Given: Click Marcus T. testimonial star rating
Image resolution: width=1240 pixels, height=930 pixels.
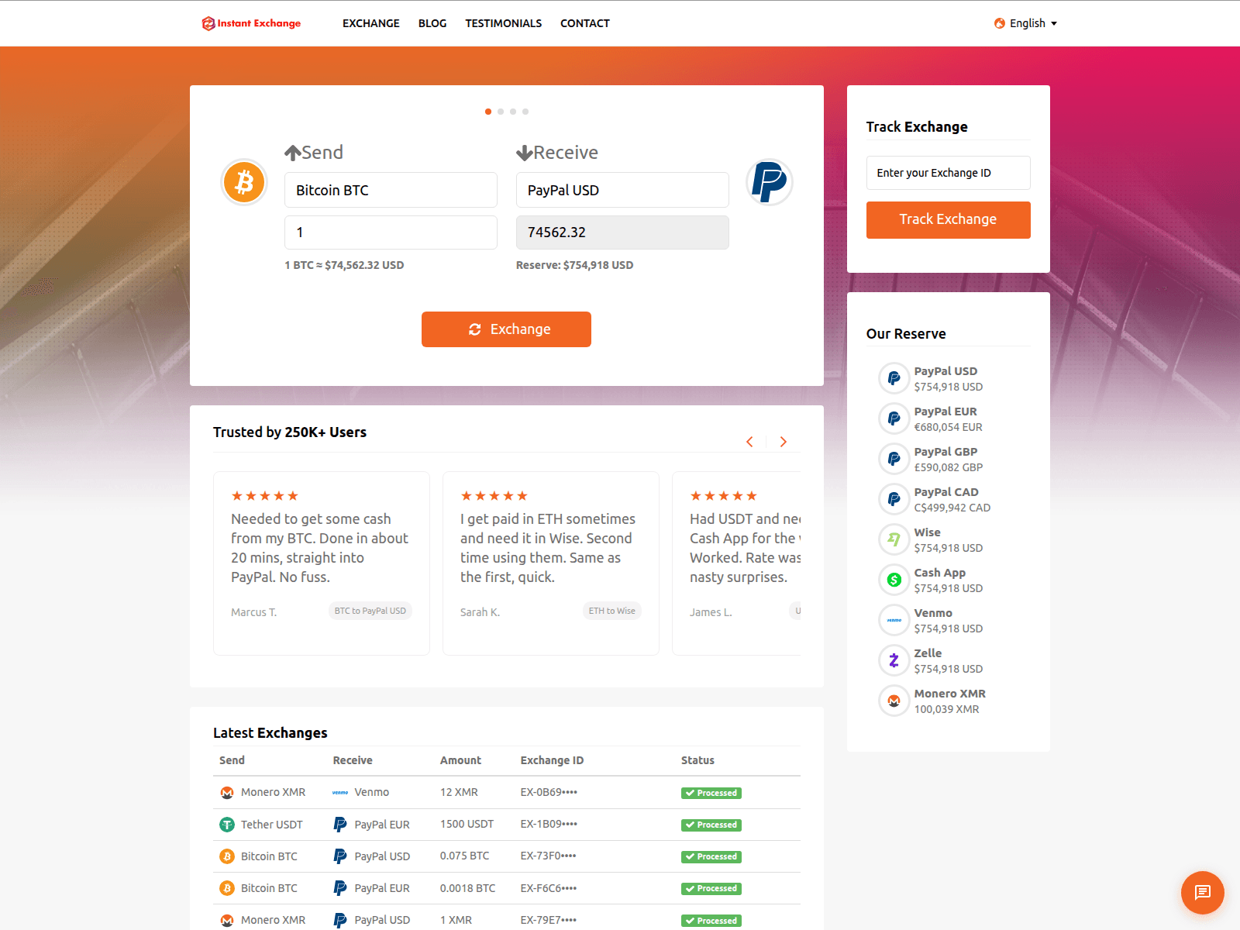Looking at the screenshot, I should tap(265, 496).
